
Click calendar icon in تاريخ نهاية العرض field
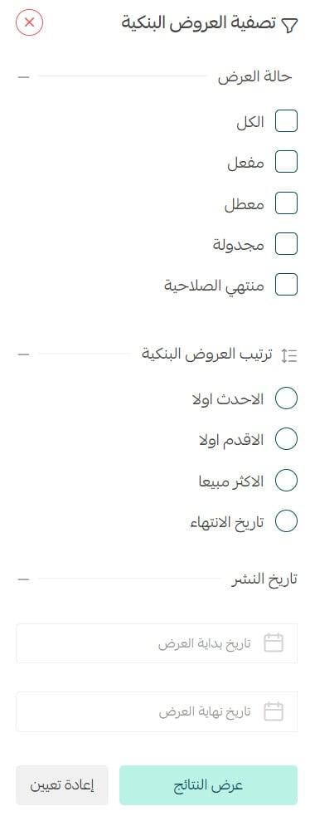274,711
